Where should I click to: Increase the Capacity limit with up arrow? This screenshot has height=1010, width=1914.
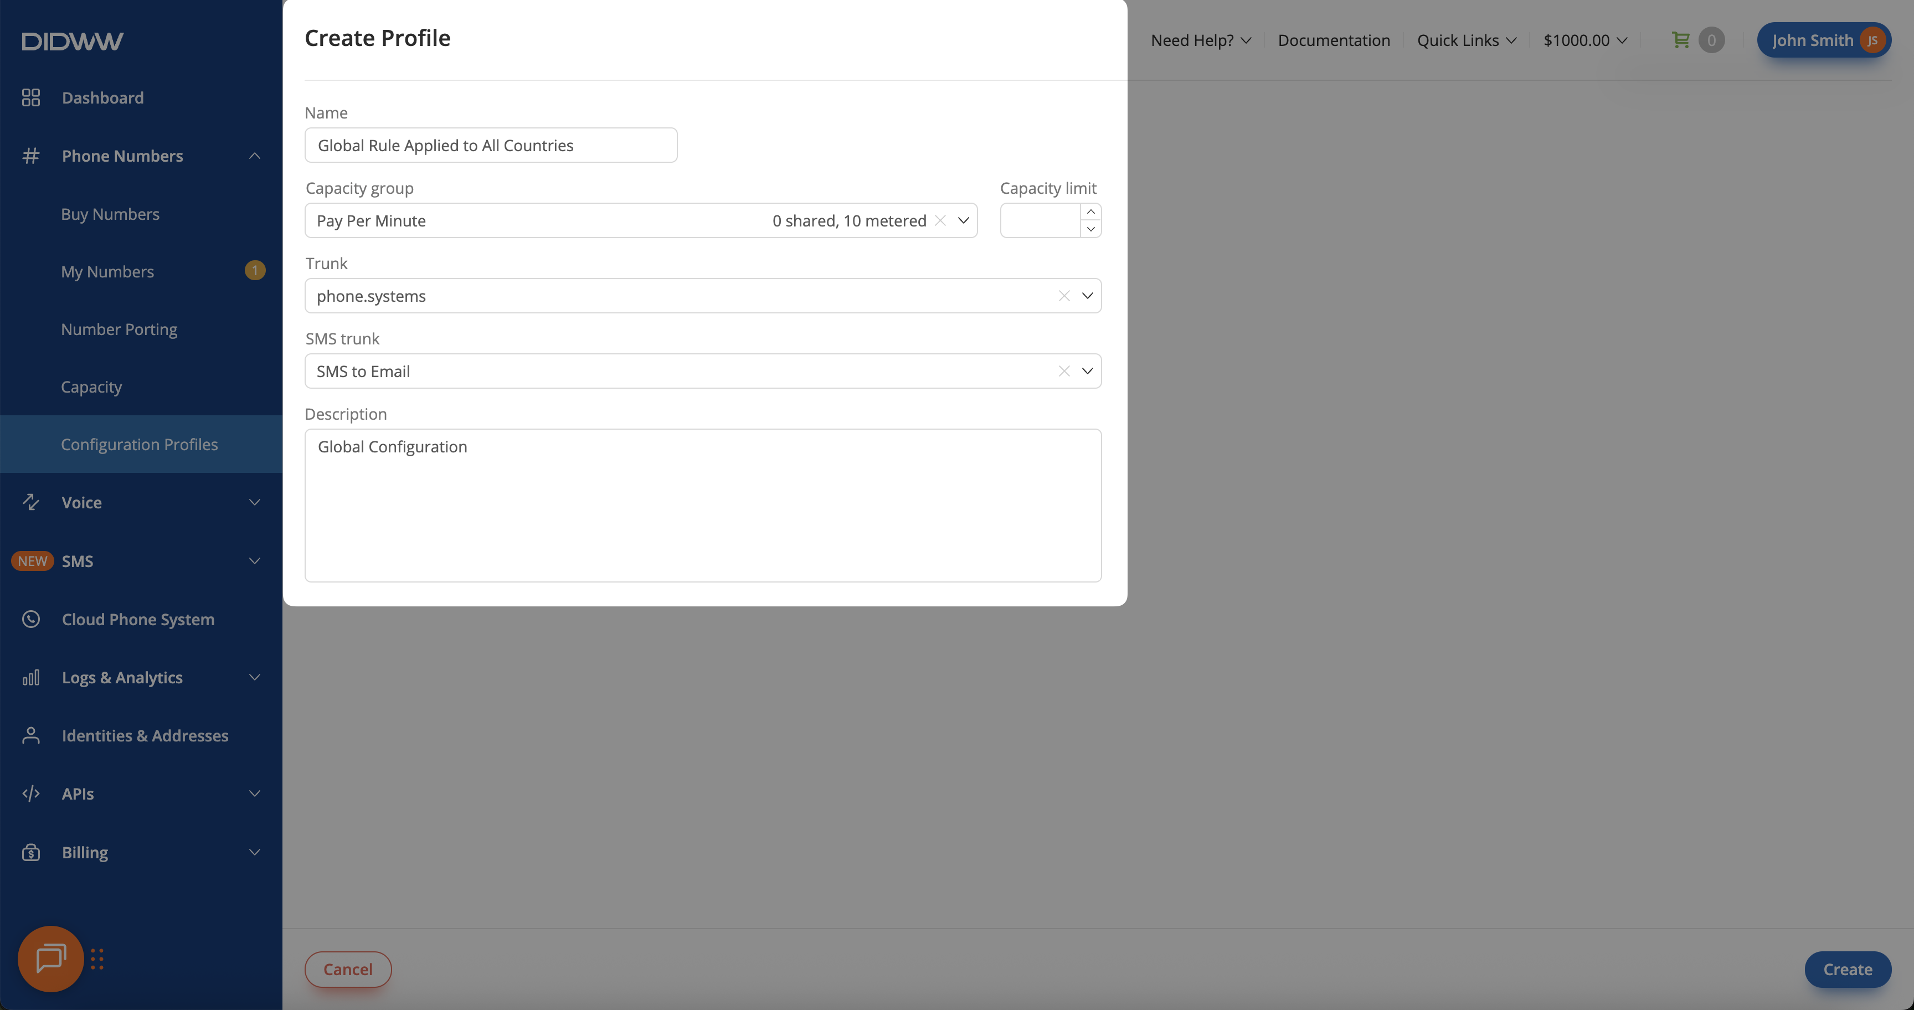pyautogui.click(x=1090, y=213)
